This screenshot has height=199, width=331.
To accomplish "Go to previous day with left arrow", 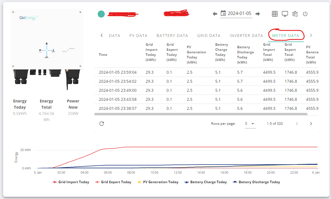I will point(215,14).
